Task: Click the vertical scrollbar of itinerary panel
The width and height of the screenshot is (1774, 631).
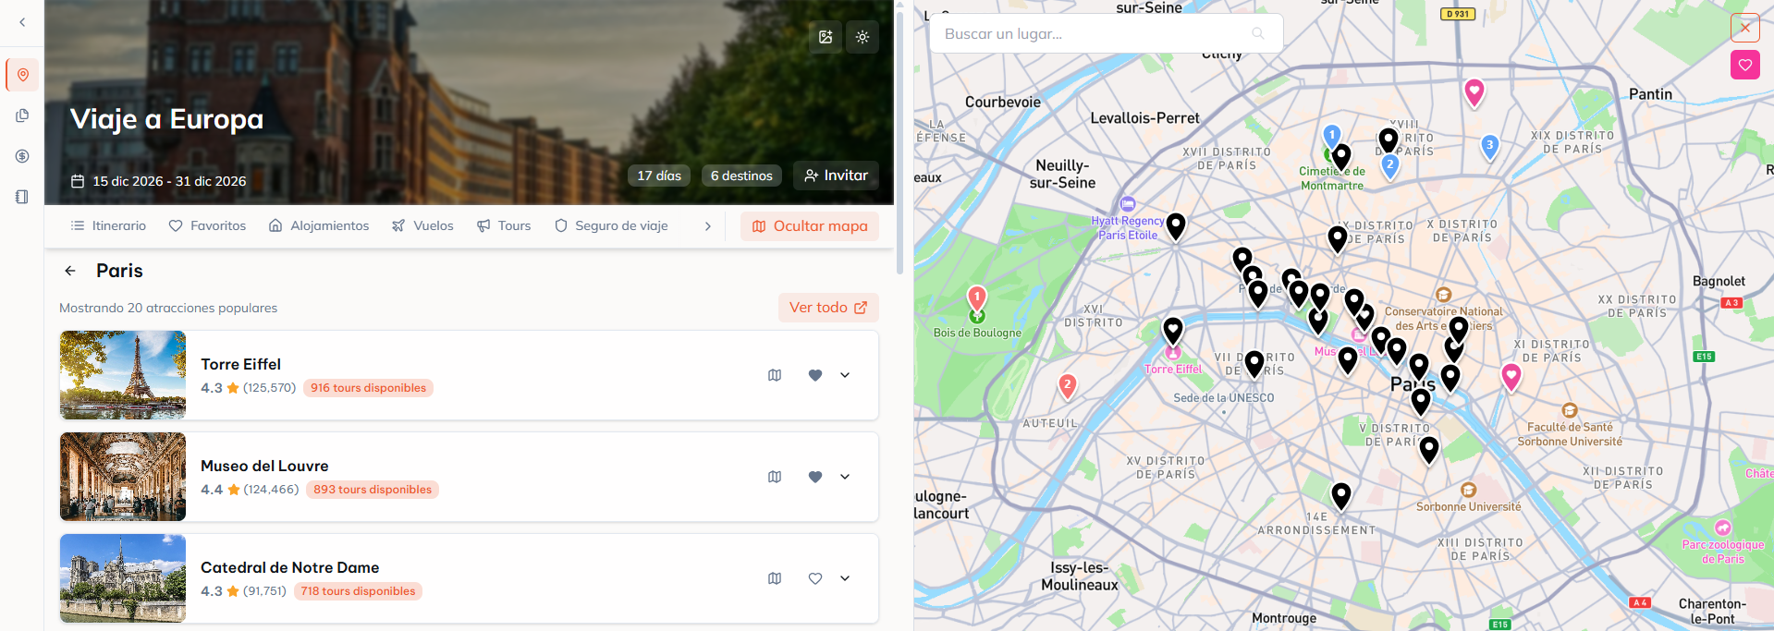Action: point(899,139)
